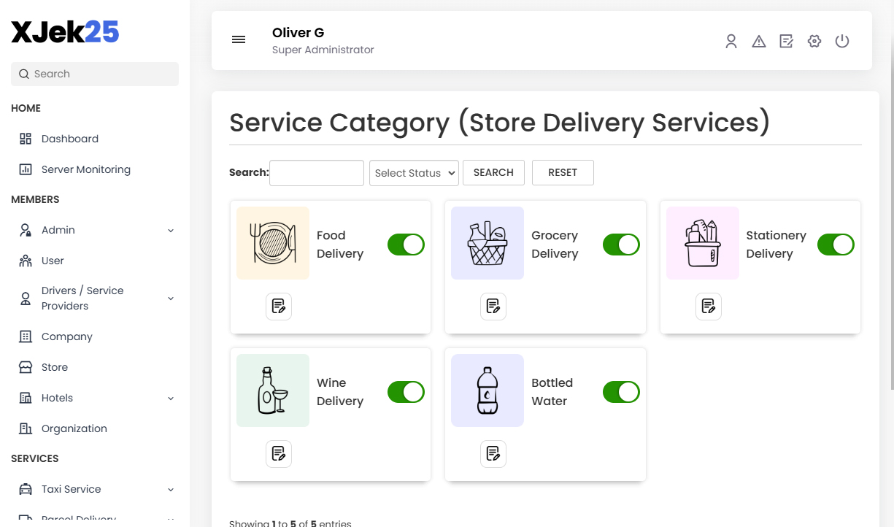Screen dimensions: 894x527
Task: Open the Dashboard from the sidebar
Action: (70, 139)
